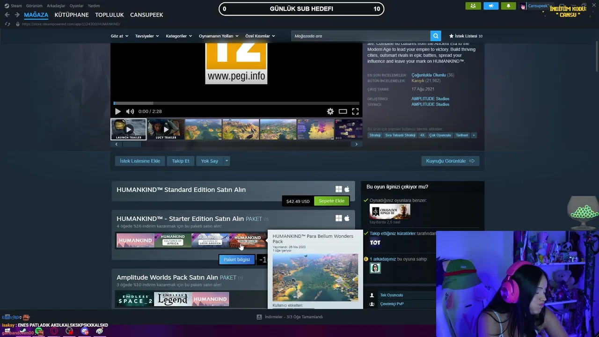The image size is (599, 337).
Task: Reload the store page
Action: (x=7, y=24)
